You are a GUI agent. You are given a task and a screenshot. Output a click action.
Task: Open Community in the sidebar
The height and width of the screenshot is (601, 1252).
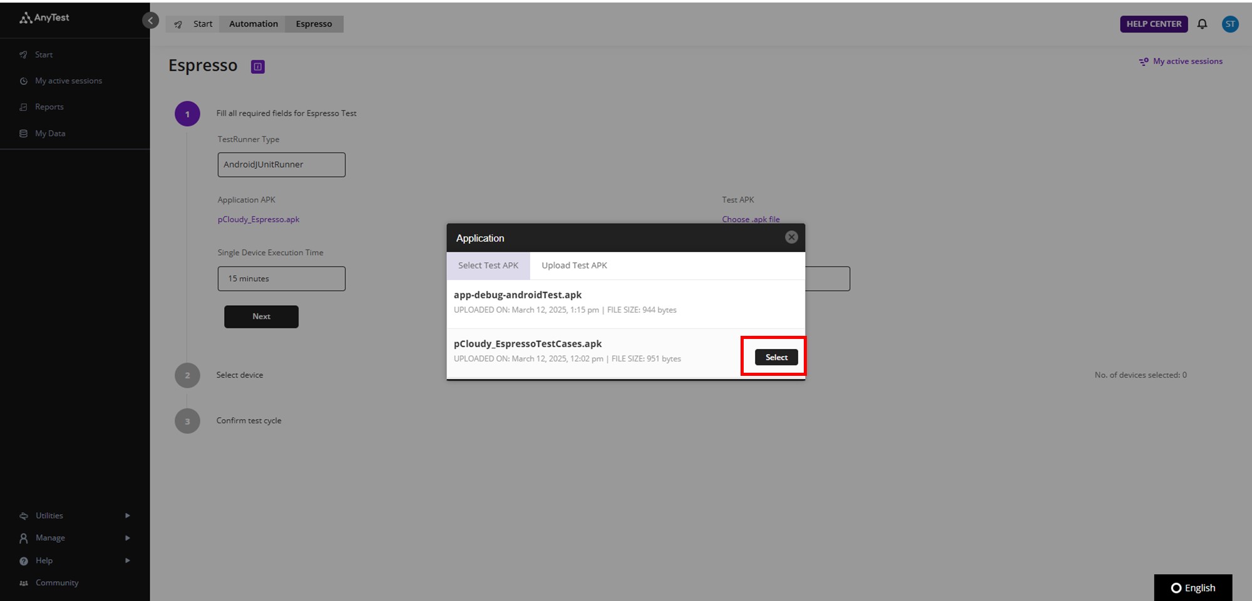pyautogui.click(x=57, y=583)
